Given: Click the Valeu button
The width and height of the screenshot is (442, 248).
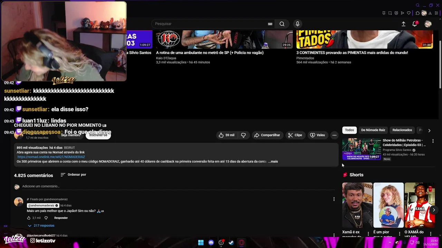Looking at the screenshot, I should (x=317, y=135).
